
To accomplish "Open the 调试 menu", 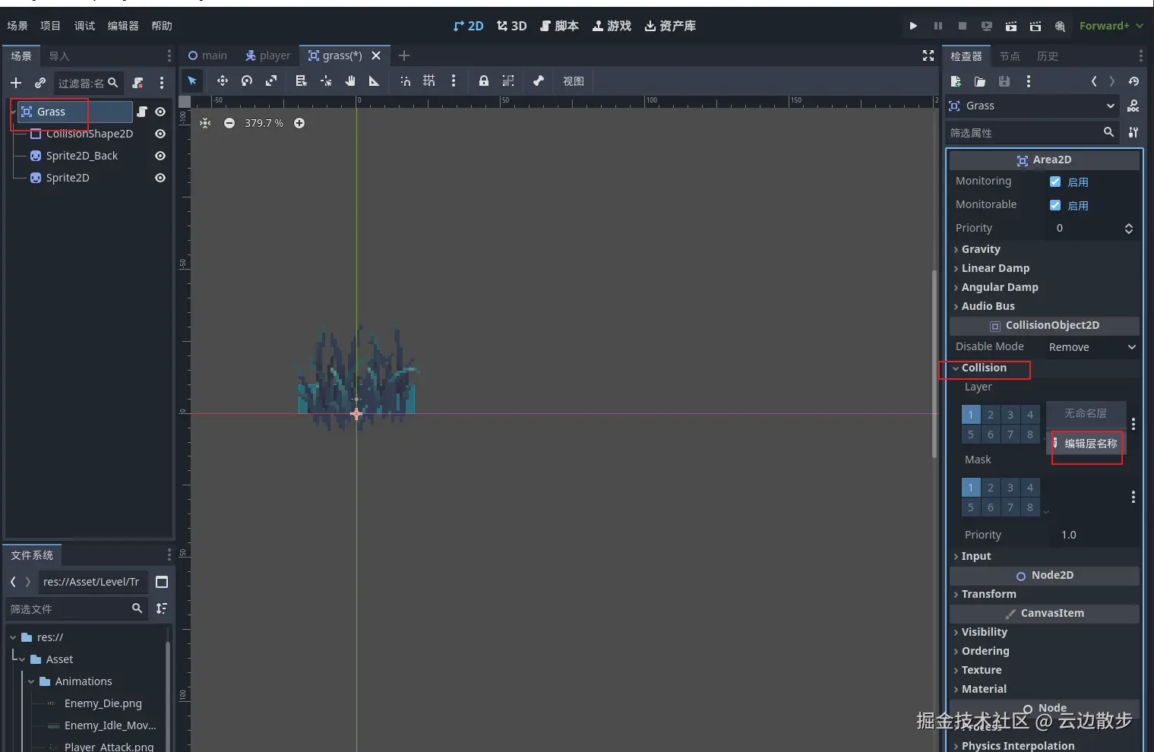I will click(84, 26).
